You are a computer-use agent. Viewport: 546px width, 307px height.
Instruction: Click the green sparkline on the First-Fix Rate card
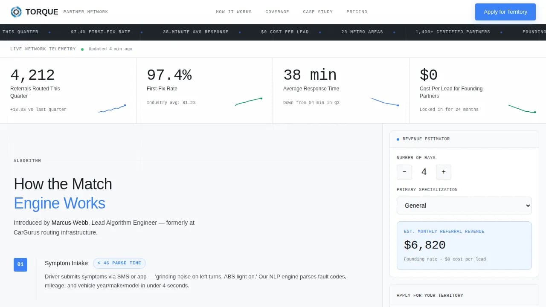click(x=249, y=101)
